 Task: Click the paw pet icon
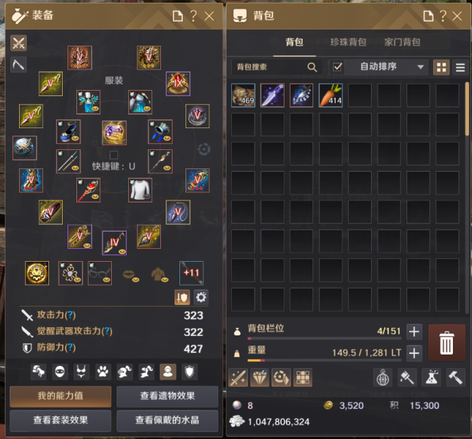tap(103, 372)
